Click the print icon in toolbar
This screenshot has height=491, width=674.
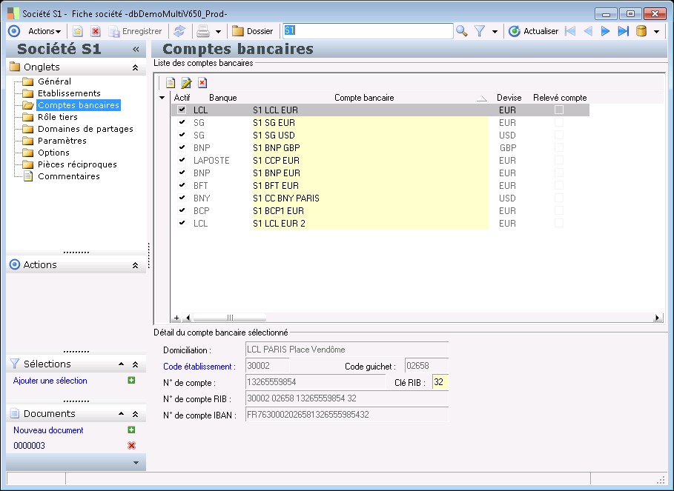(202, 31)
